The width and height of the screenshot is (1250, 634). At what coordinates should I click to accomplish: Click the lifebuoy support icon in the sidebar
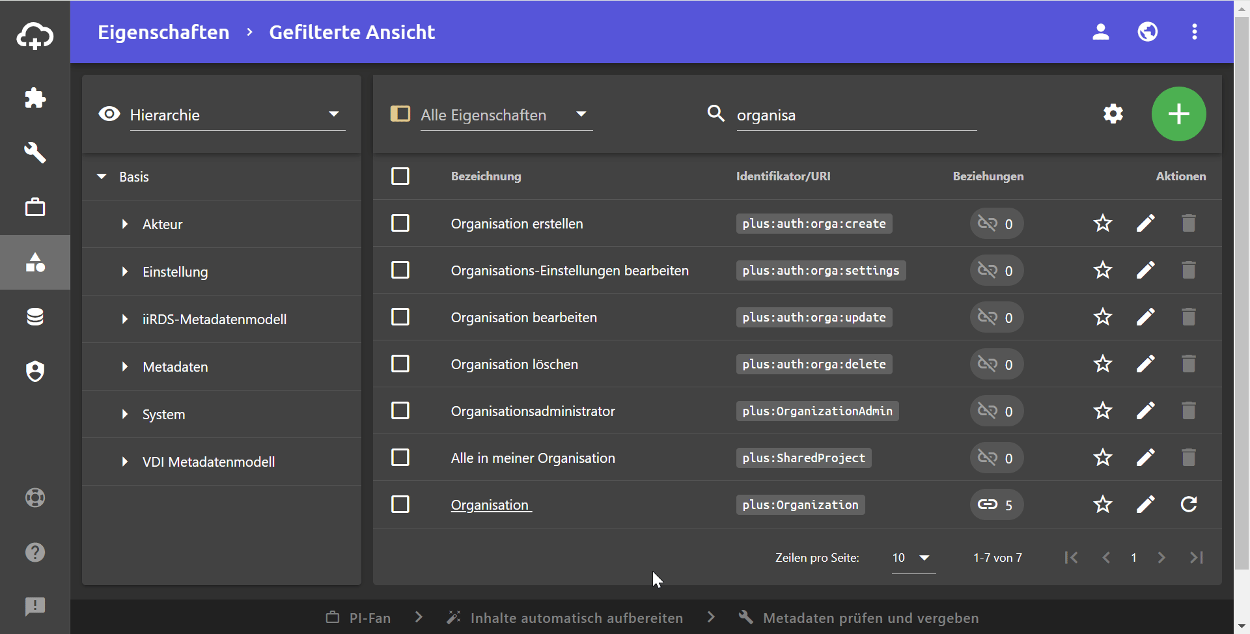pyautogui.click(x=35, y=498)
